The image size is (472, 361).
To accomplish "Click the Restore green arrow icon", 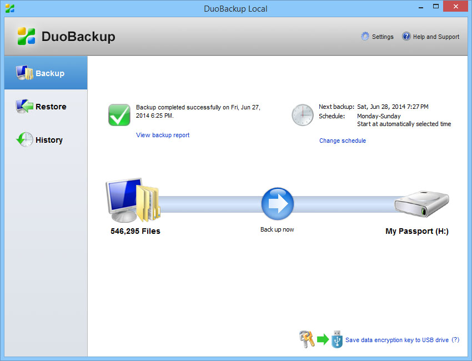I will click(24, 106).
